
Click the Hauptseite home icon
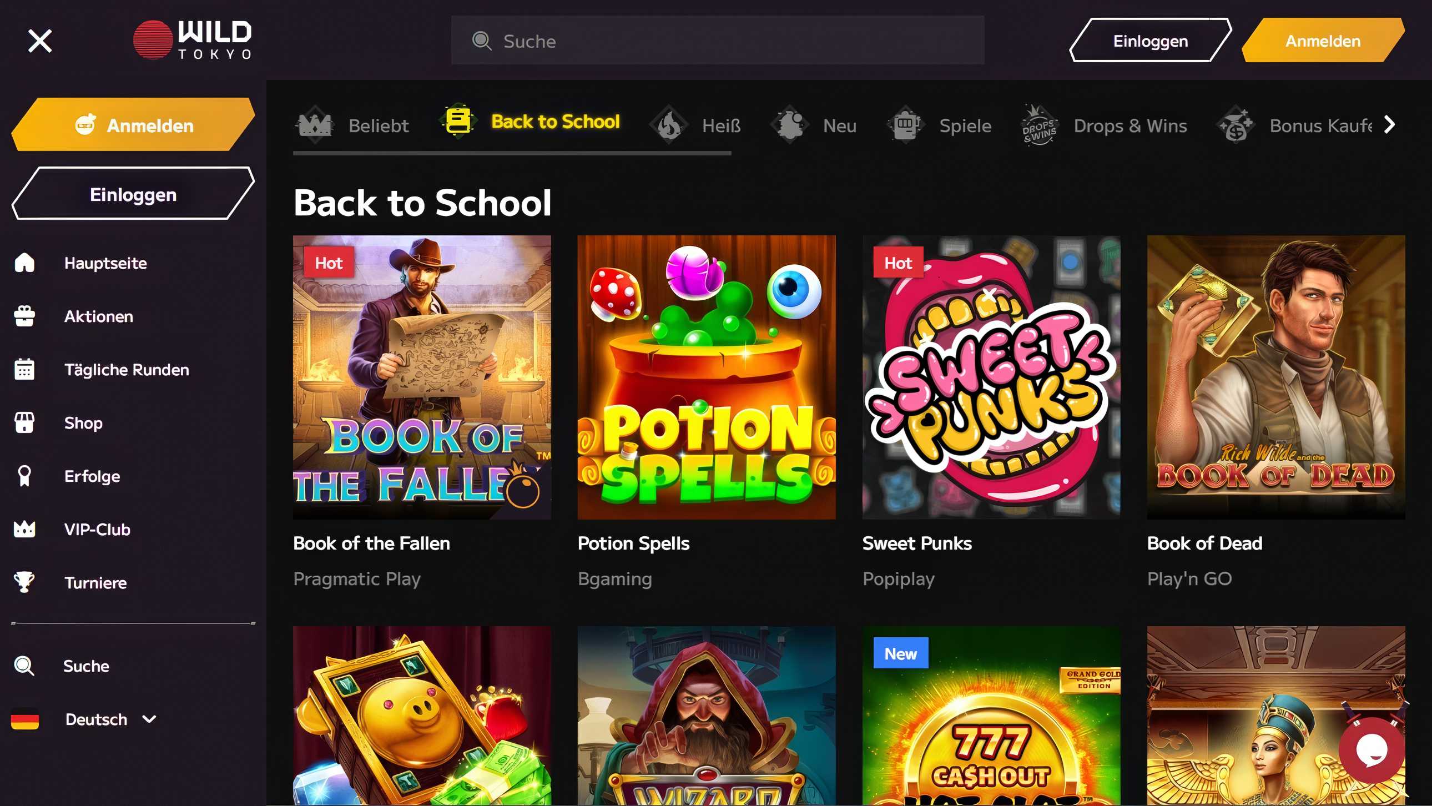[x=24, y=263]
